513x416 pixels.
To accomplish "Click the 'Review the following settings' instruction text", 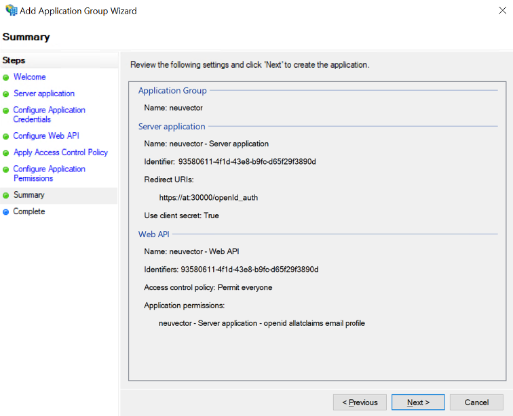I will pyautogui.click(x=250, y=65).
